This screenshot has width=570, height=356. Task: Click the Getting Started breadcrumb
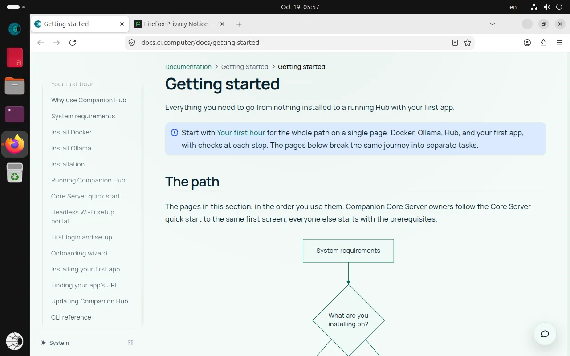(x=244, y=67)
